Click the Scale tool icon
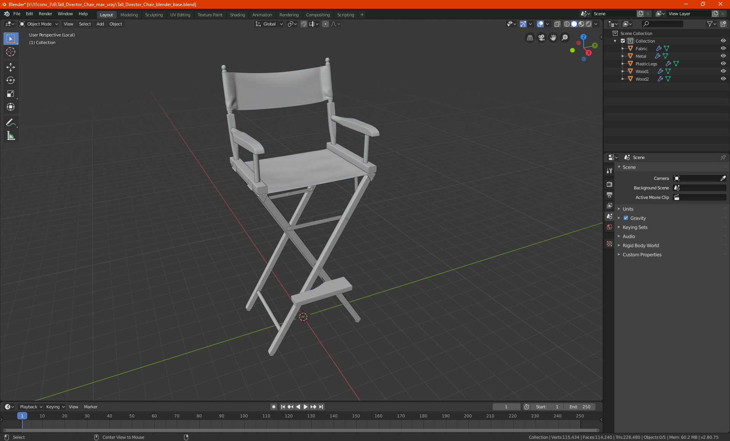Image resolution: width=730 pixels, height=441 pixels. pyautogui.click(x=10, y=94)
